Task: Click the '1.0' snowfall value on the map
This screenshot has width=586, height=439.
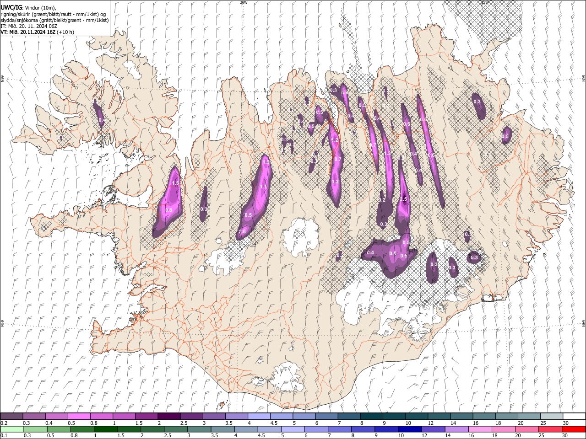Action: [x=266, y=162]
